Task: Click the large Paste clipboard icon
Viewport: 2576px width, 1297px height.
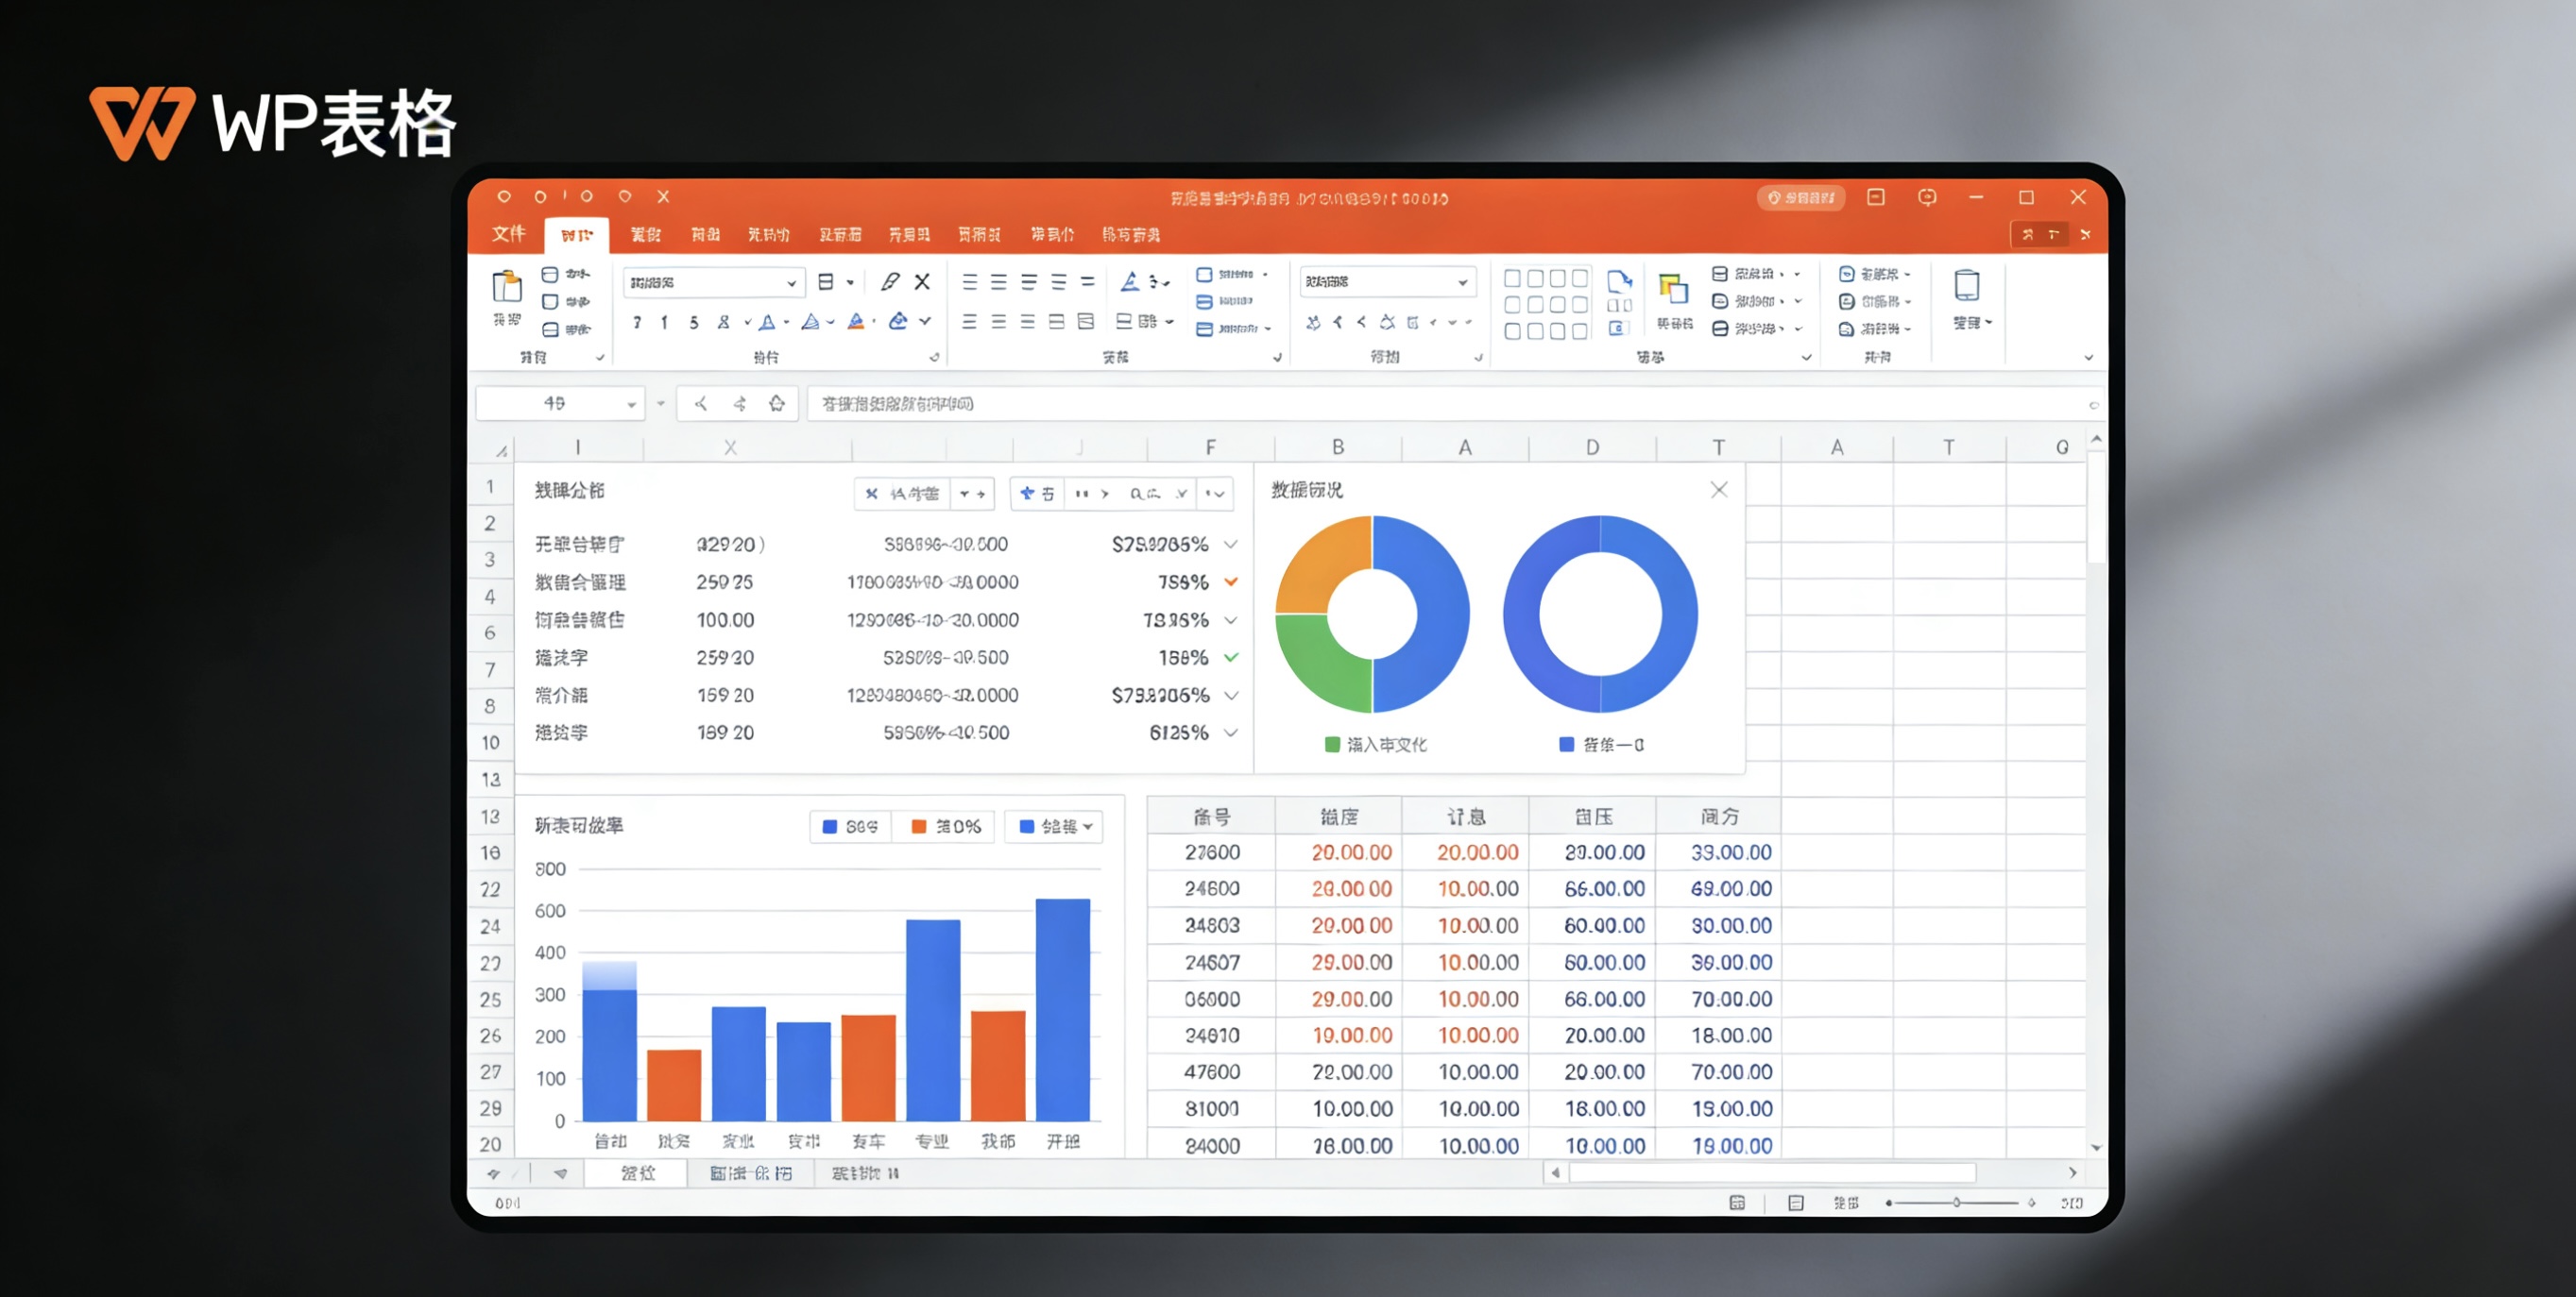Action: tap(507, 287)
